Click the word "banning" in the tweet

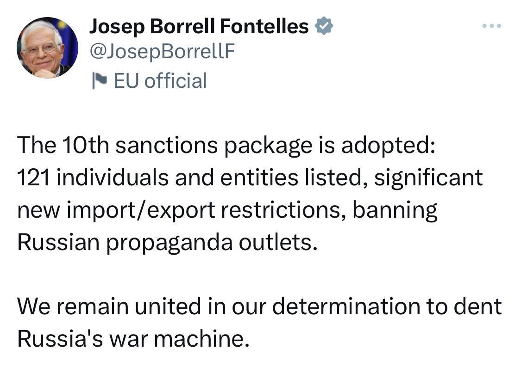click(395, 210)
